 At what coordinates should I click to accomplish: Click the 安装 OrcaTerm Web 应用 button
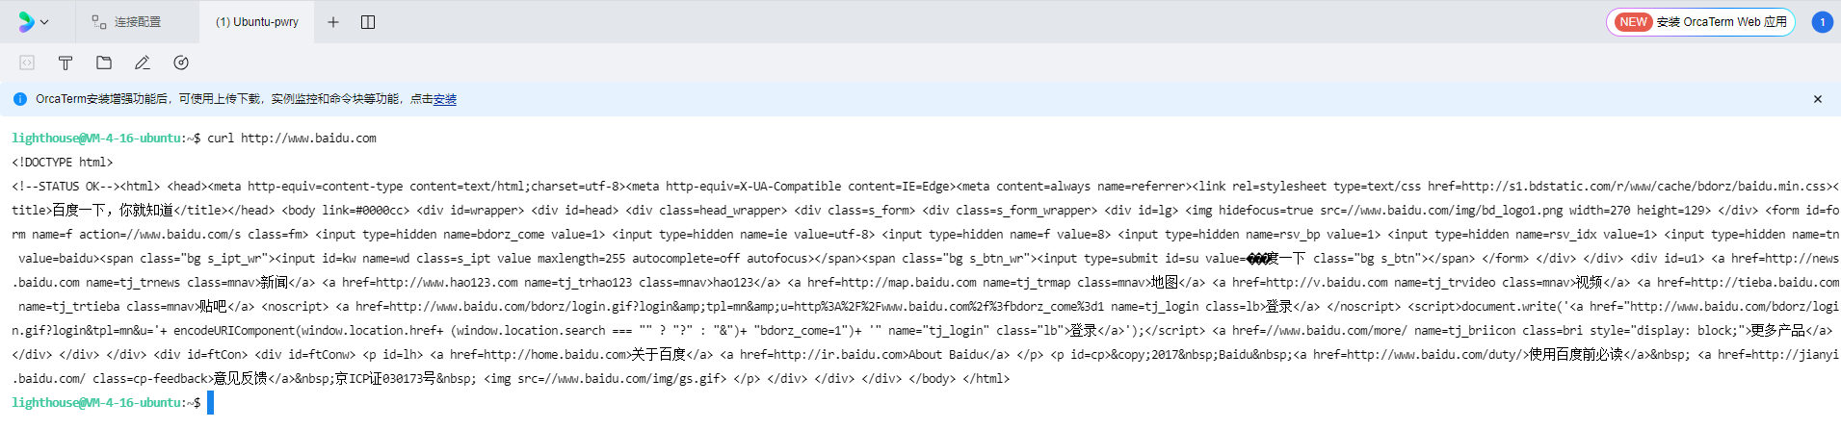[x=1700, y=22]
